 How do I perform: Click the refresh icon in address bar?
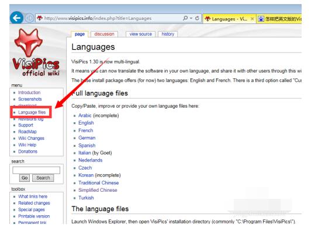197,18
